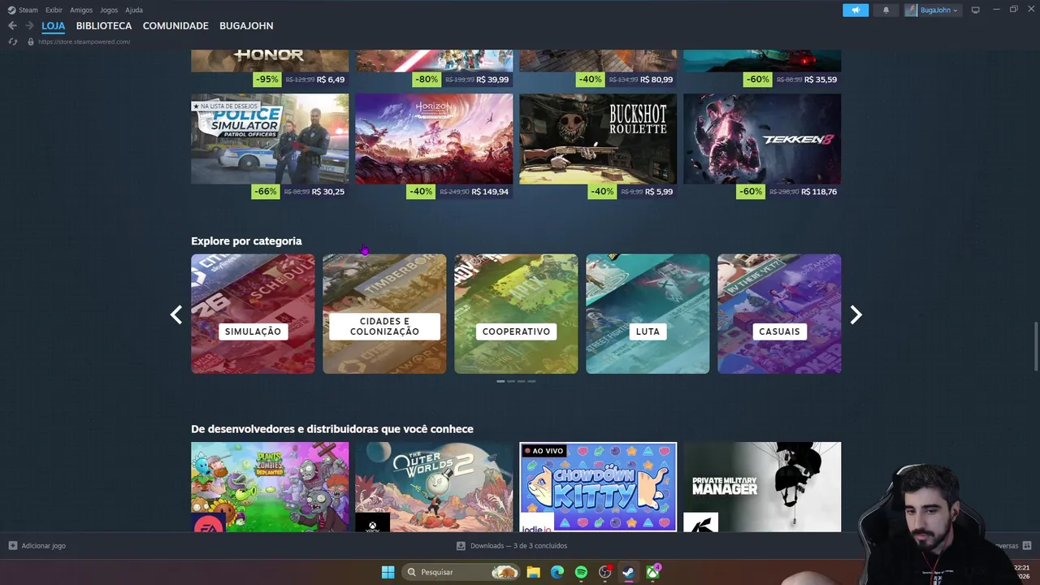Viewport: 1040px width, 585px height.
Task: Browse the Cooperativo category
Action: 516,314
